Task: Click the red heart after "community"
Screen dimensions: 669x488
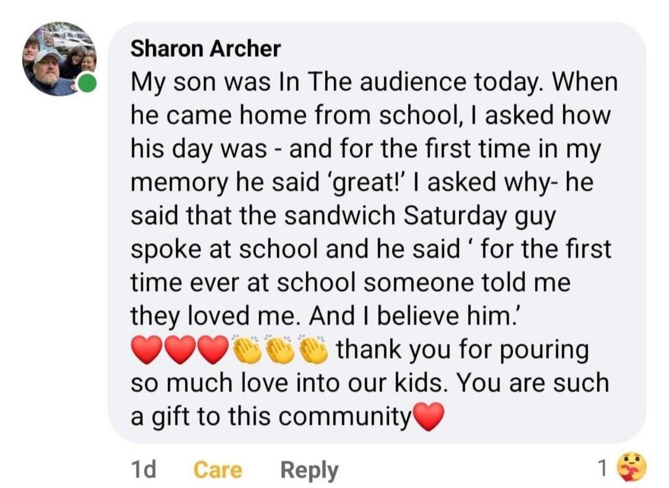Action: pos(428,416)
